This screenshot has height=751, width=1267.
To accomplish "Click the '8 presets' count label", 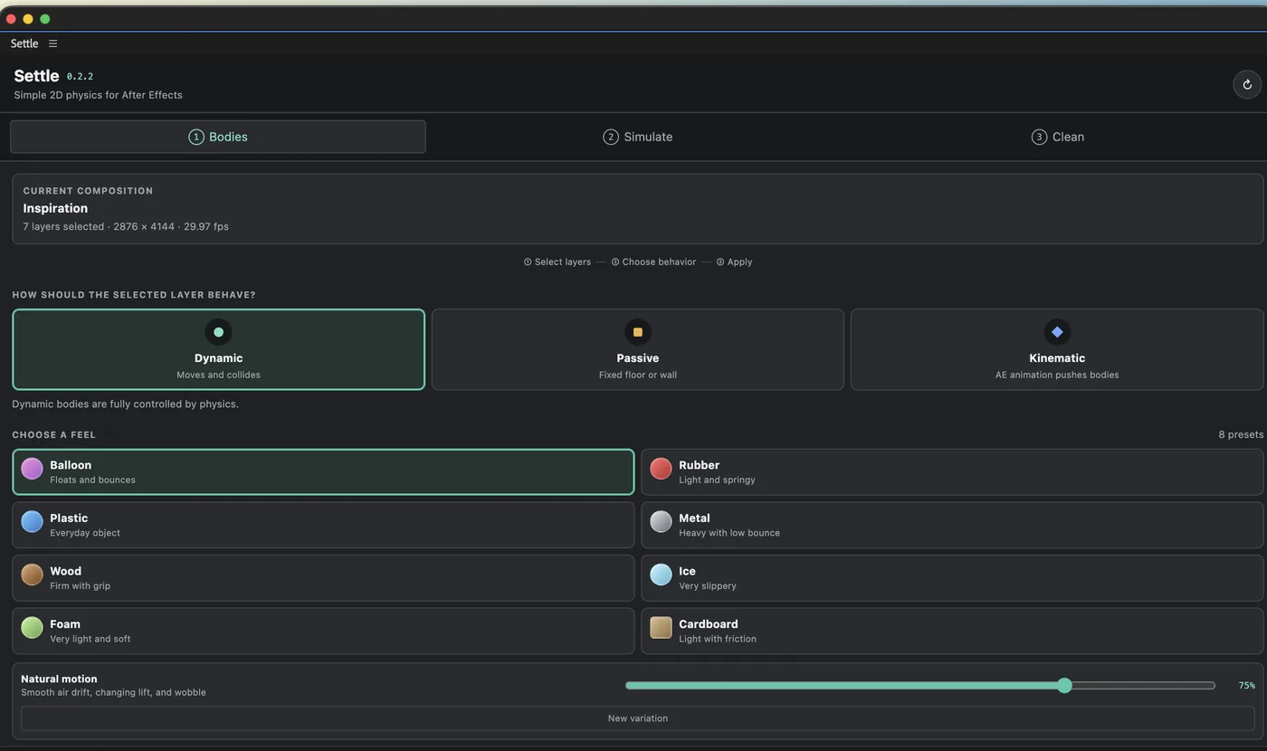I will point(1241,434).
